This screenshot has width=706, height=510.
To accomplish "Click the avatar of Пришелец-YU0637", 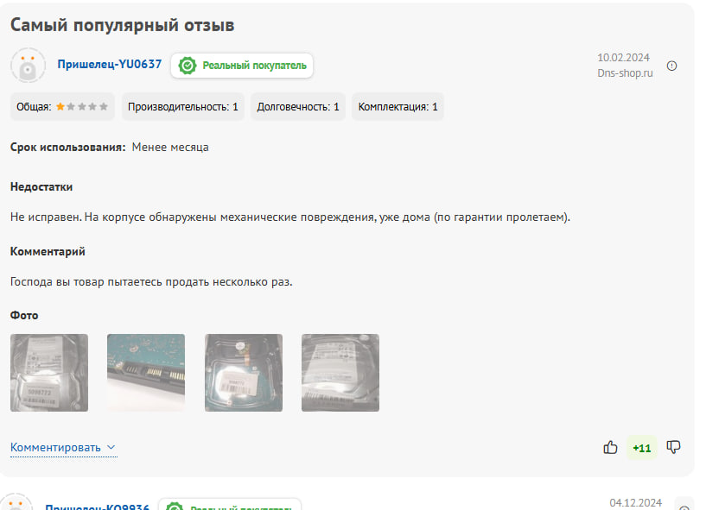I will click(28, 66).
